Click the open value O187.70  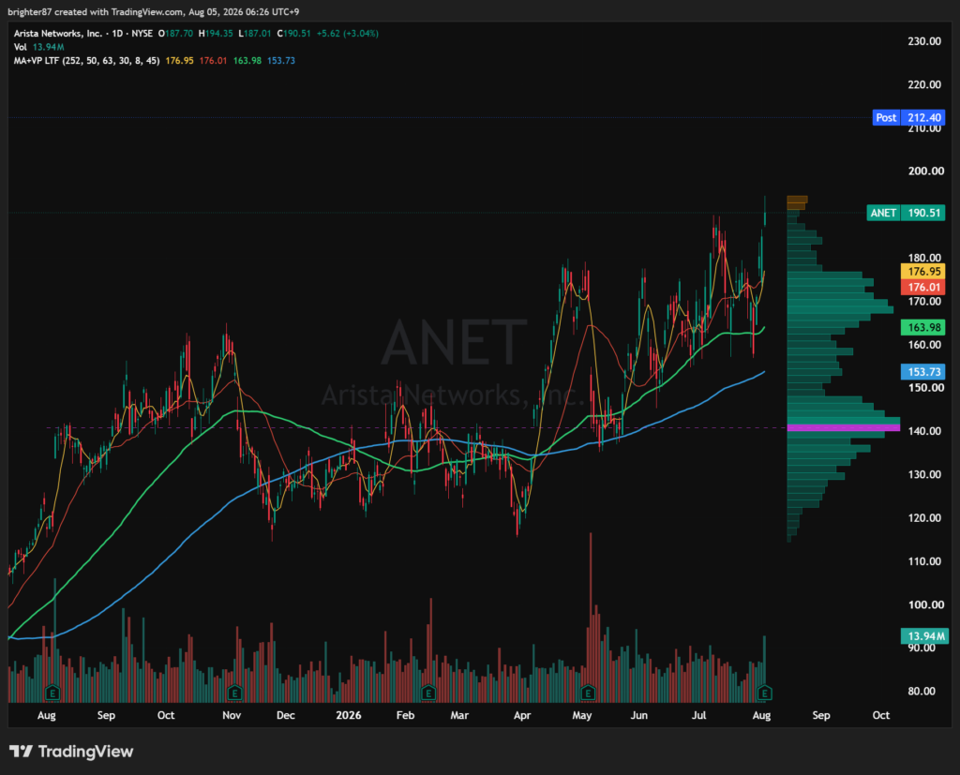click(x=175, y=33)
